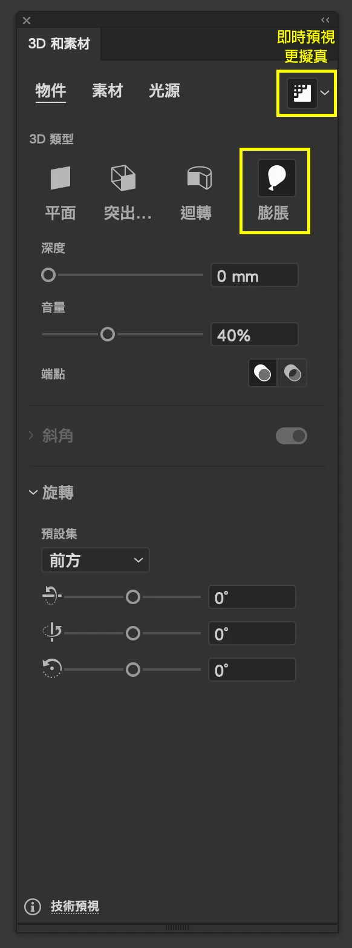352x948 pixels.
Task: Select the first 端點 cap option
Action: click(x=263, y=373)
